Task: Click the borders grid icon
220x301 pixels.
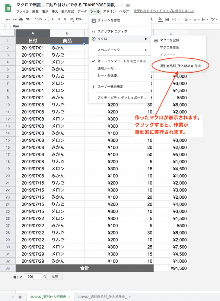Action: coord(167,19)
